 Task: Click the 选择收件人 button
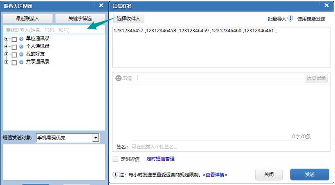point(128,18)
